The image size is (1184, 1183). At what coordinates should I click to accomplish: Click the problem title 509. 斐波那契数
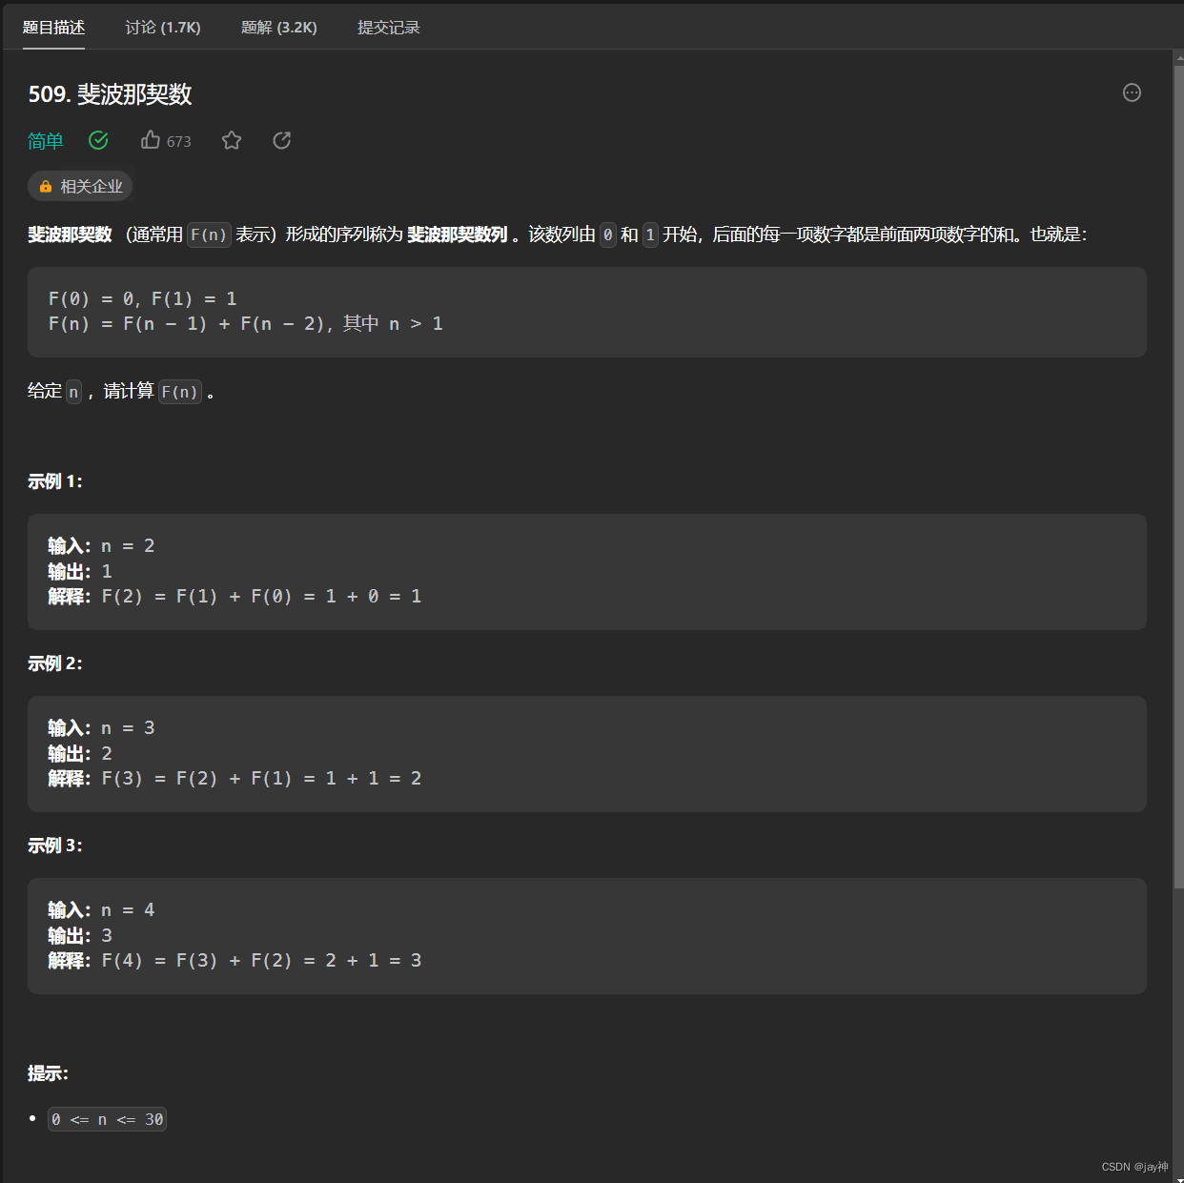(110, 94)
